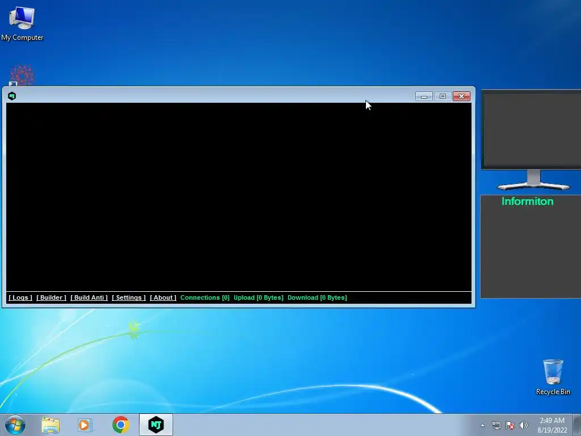Maximize the NJ application window
Image resolution: width=581 pixels, height=436 pixels.
(443, 97)
